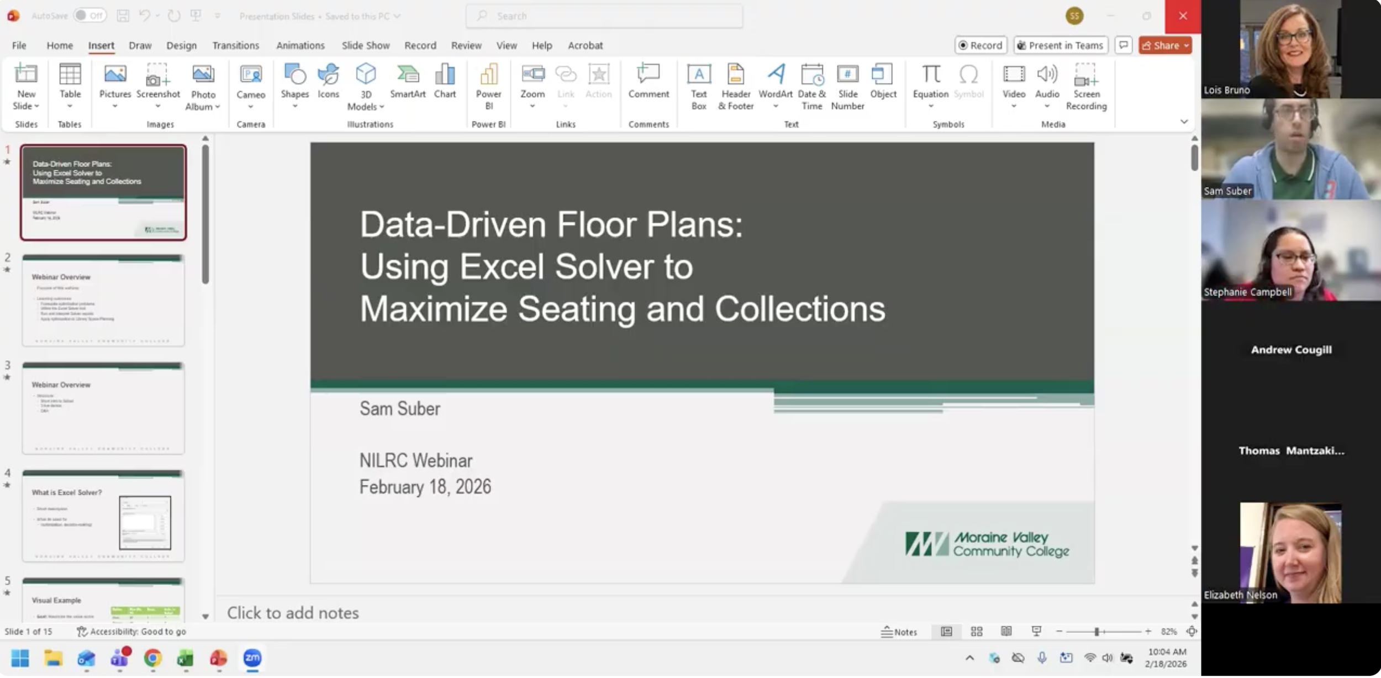The image size is (1381, 678).
Task: Start a Screen Recording
Action: tap(1086, 86)
